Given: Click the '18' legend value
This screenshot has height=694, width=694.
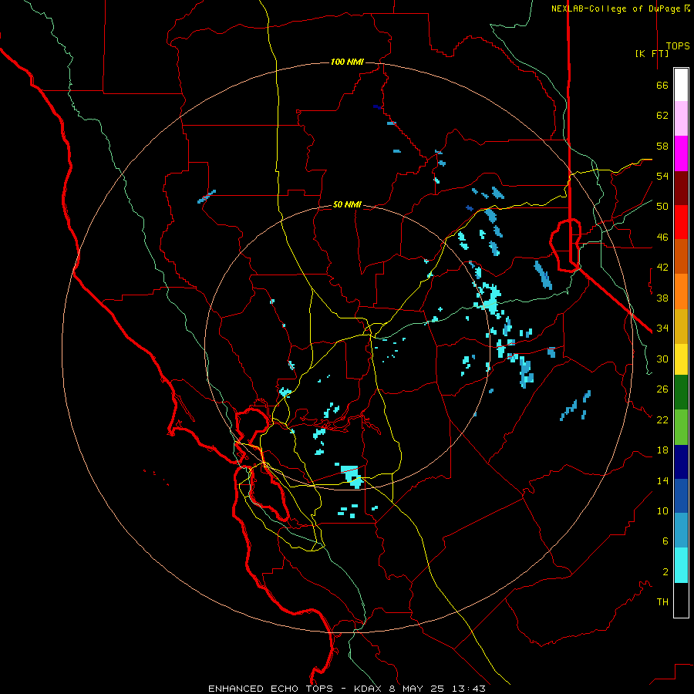Looking at the screenshot, I should pos(662,450).
